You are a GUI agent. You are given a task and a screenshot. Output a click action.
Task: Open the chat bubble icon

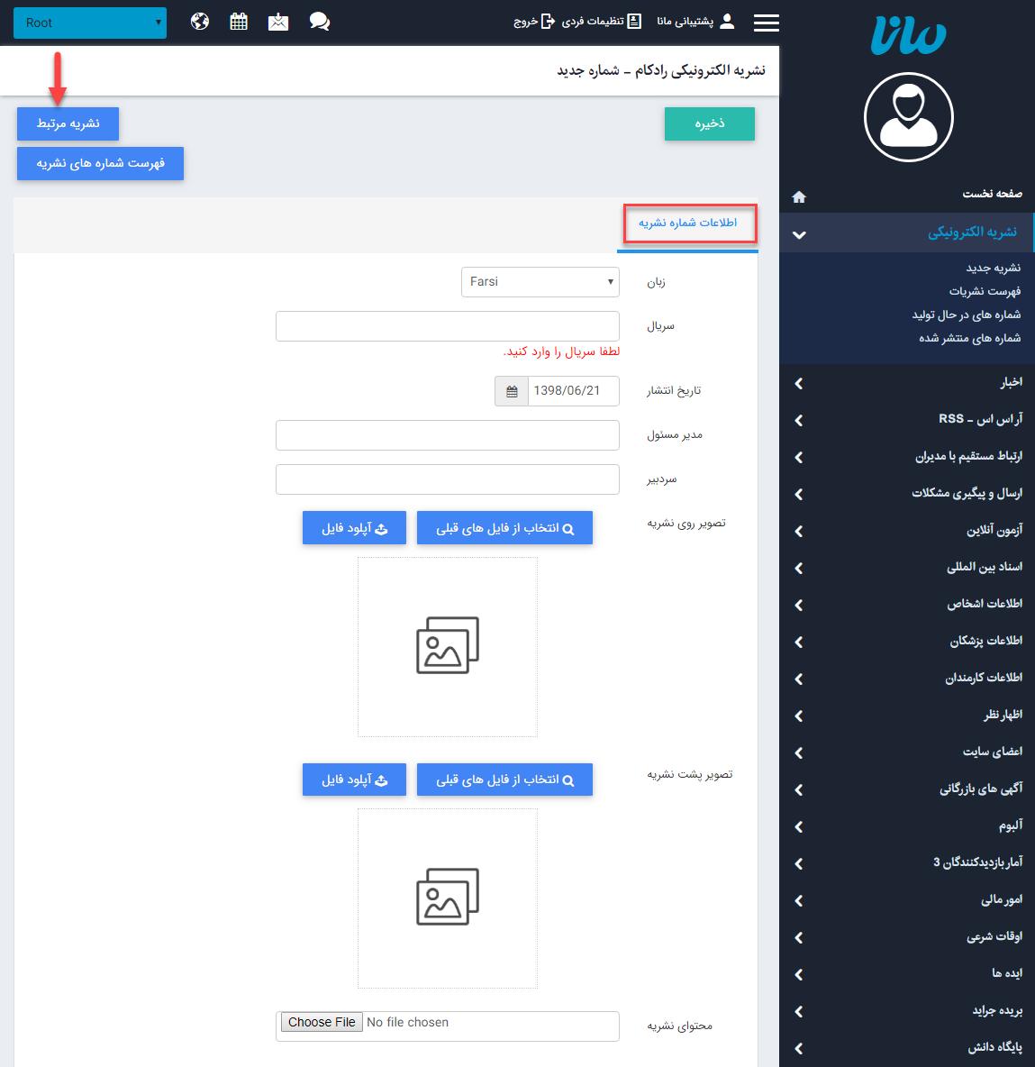pyautogui.click(x=320, y=21)
